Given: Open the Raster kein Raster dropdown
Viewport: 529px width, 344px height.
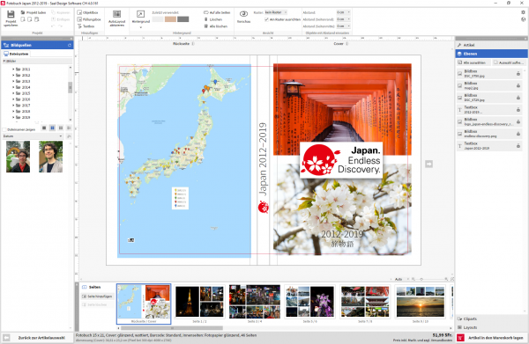Looking at the screenshot, I should tap(276, 12).
